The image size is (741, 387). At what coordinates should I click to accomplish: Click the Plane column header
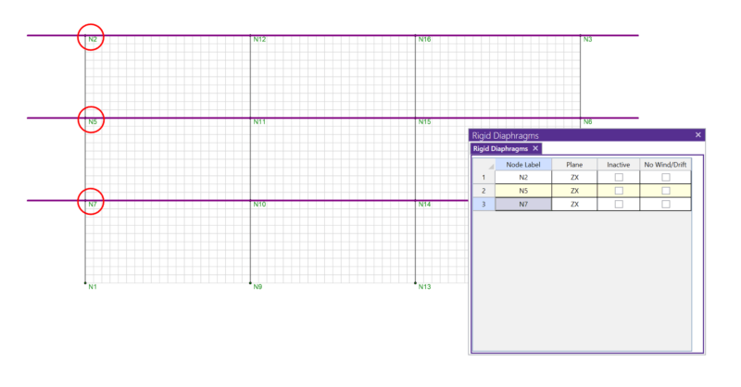point(574,164)
